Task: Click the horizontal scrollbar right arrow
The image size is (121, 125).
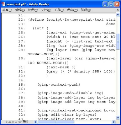Action: [x=113, y=122]
